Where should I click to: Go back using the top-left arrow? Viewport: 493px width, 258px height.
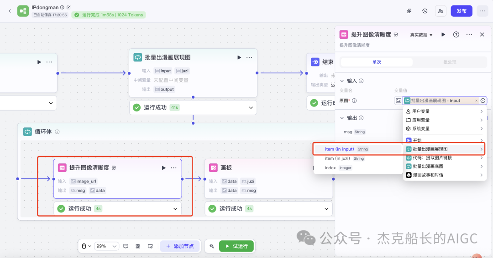[x=10, y=11]
